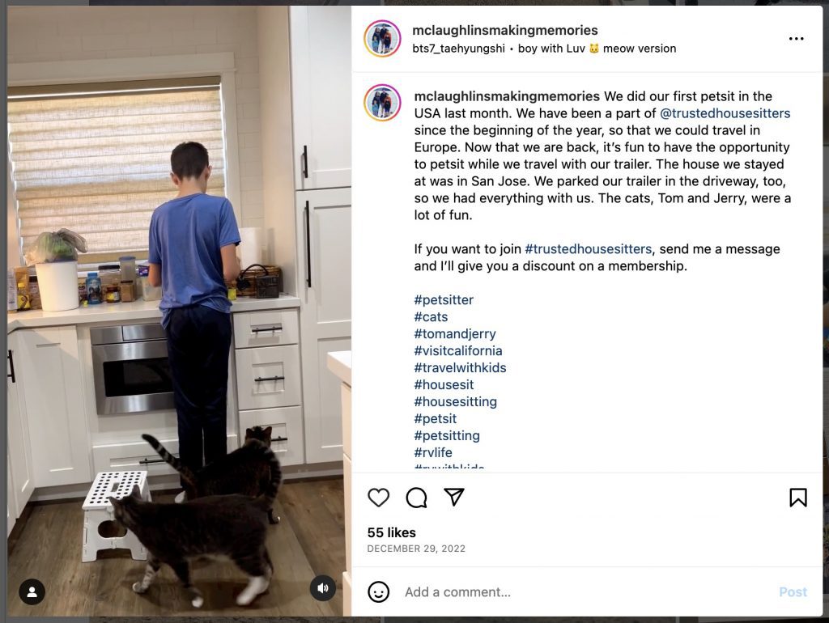Viewport: 829px width, 623px height.
Task: View the 55 likes list
Action: pyautogui.click(x=392, y=532)
